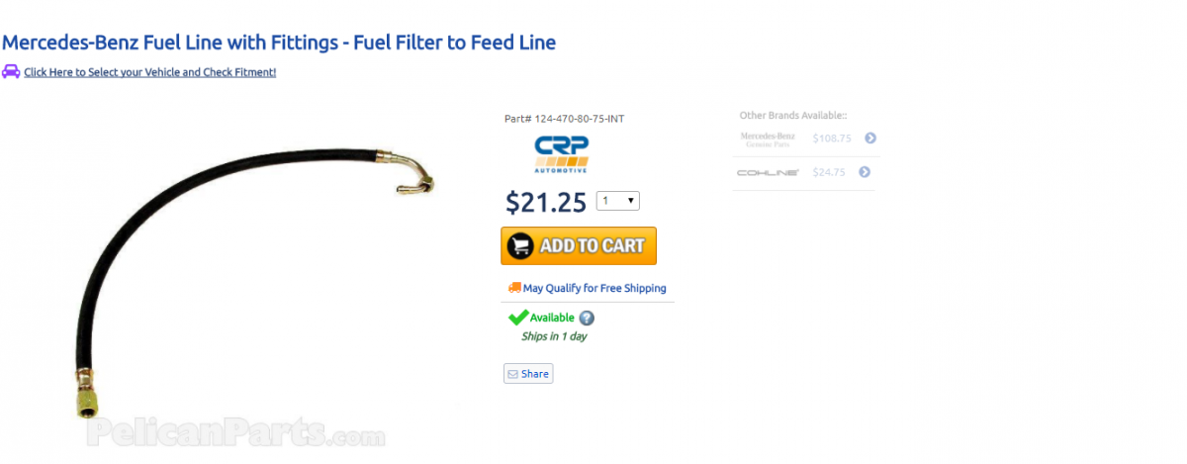Click the purple car icon

click(11, 71)
